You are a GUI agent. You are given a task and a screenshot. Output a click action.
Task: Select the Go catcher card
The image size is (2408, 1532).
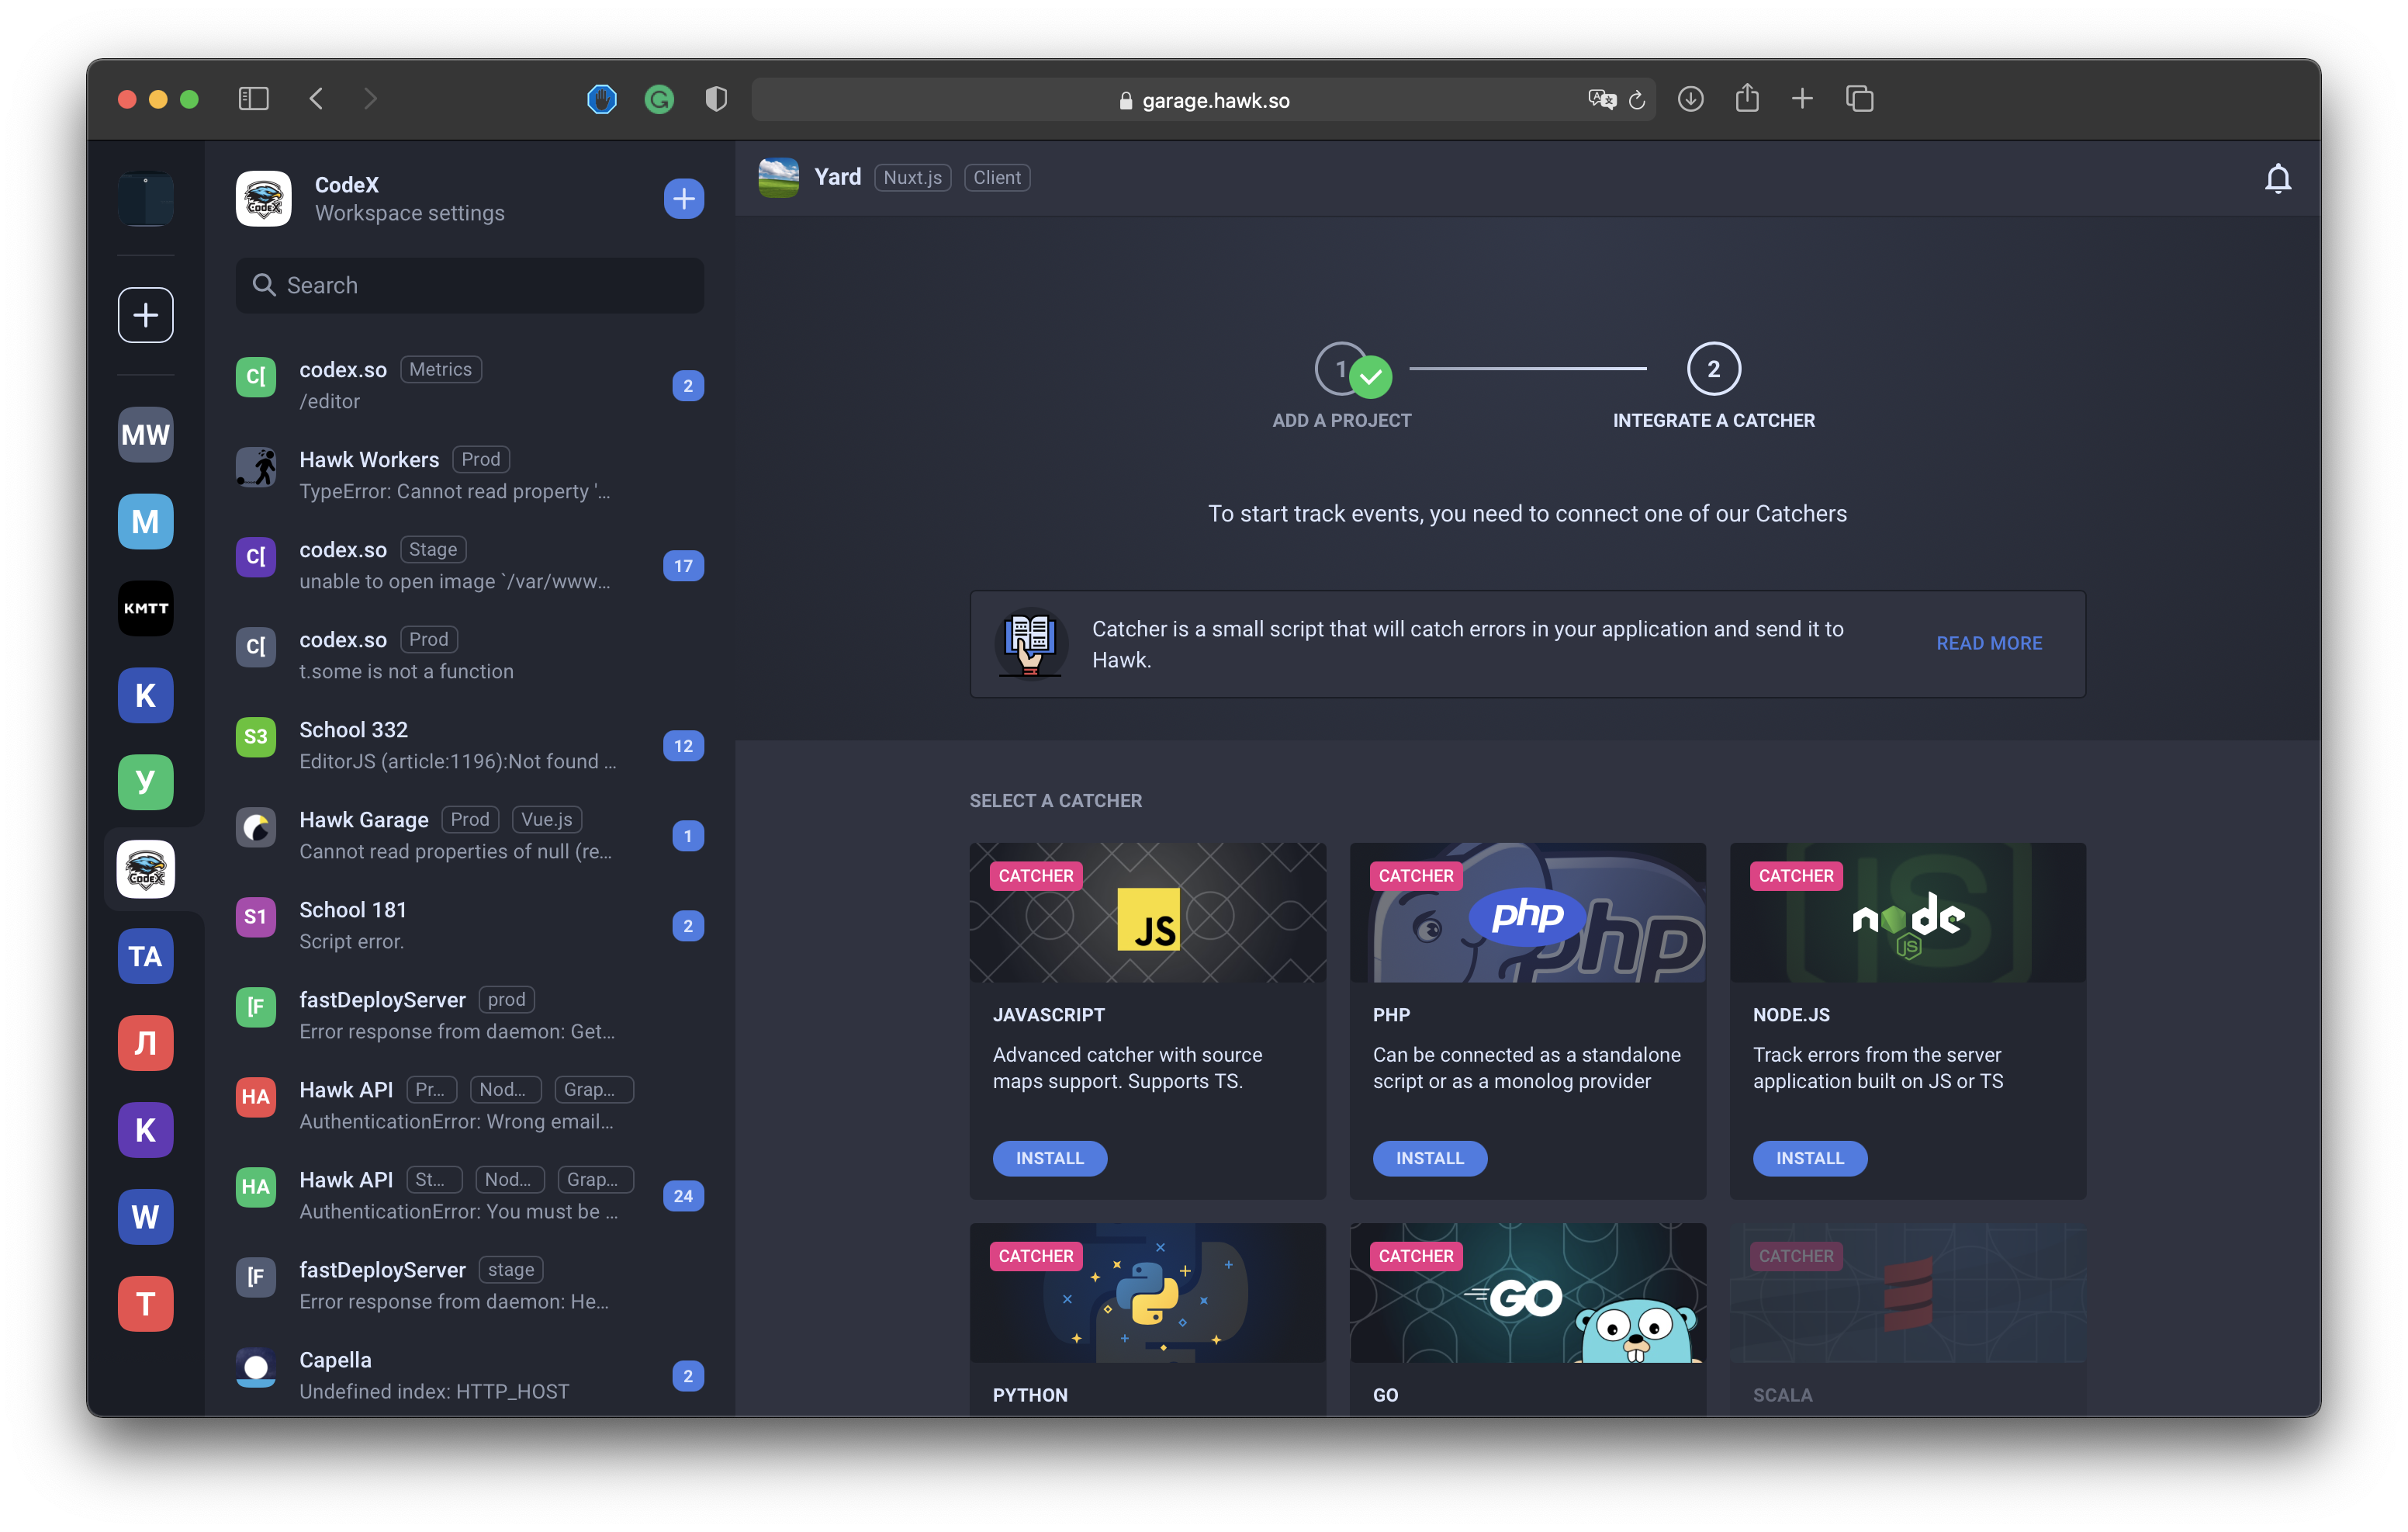(1527, 1319)
